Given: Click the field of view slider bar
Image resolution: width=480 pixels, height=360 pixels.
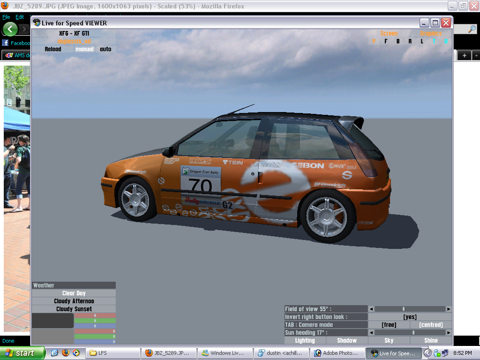Looking at the screenshot, I should pyautogui.click(x=410, y=309).
